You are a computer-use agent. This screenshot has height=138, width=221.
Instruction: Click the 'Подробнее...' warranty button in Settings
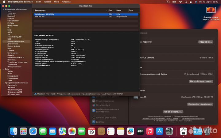(x=206, y=42)
